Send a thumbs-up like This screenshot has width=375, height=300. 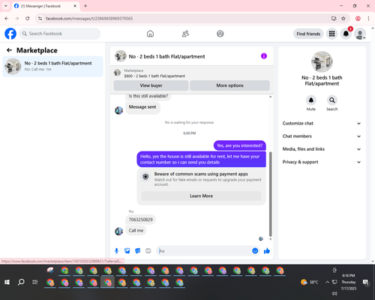[x=267, y=250]
